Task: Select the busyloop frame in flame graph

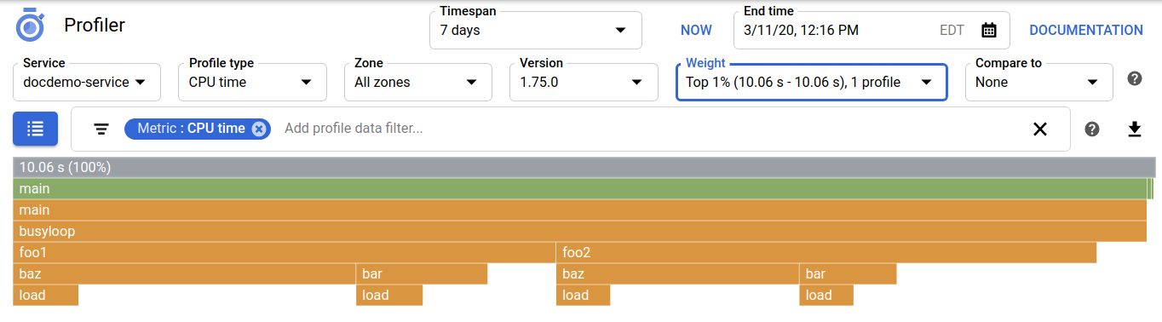Action: tap(580, 232)
